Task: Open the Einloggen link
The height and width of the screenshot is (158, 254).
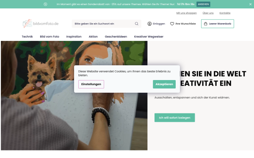Action: point(159,24)
